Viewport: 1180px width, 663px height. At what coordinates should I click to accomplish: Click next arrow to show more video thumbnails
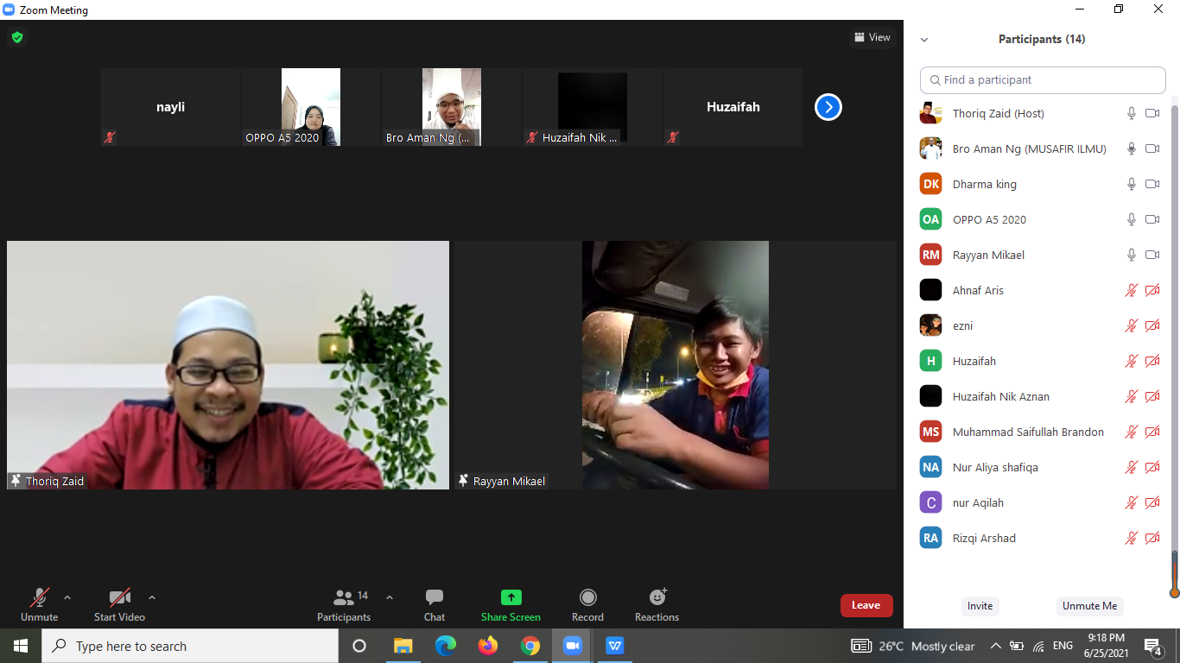(828, 107)
